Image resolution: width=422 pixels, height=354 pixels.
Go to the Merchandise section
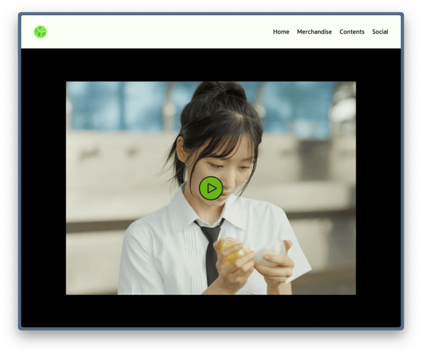tap(314, 31)
